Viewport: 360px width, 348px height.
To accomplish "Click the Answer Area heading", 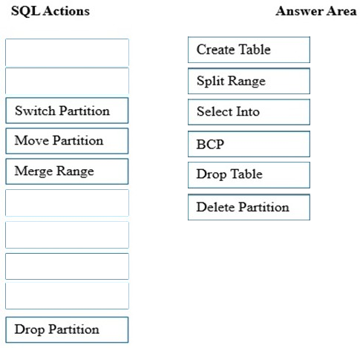I will click(316, 11).
